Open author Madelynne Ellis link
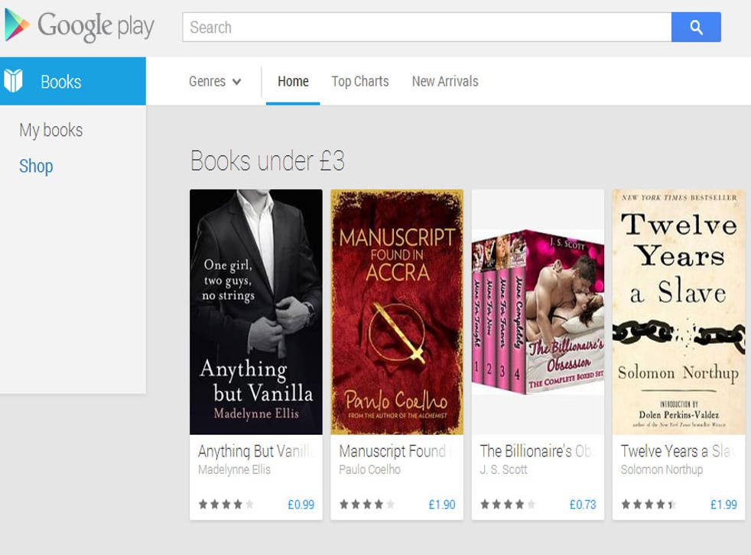This screenshot has height=555, width=751. (x=234, y=470)
